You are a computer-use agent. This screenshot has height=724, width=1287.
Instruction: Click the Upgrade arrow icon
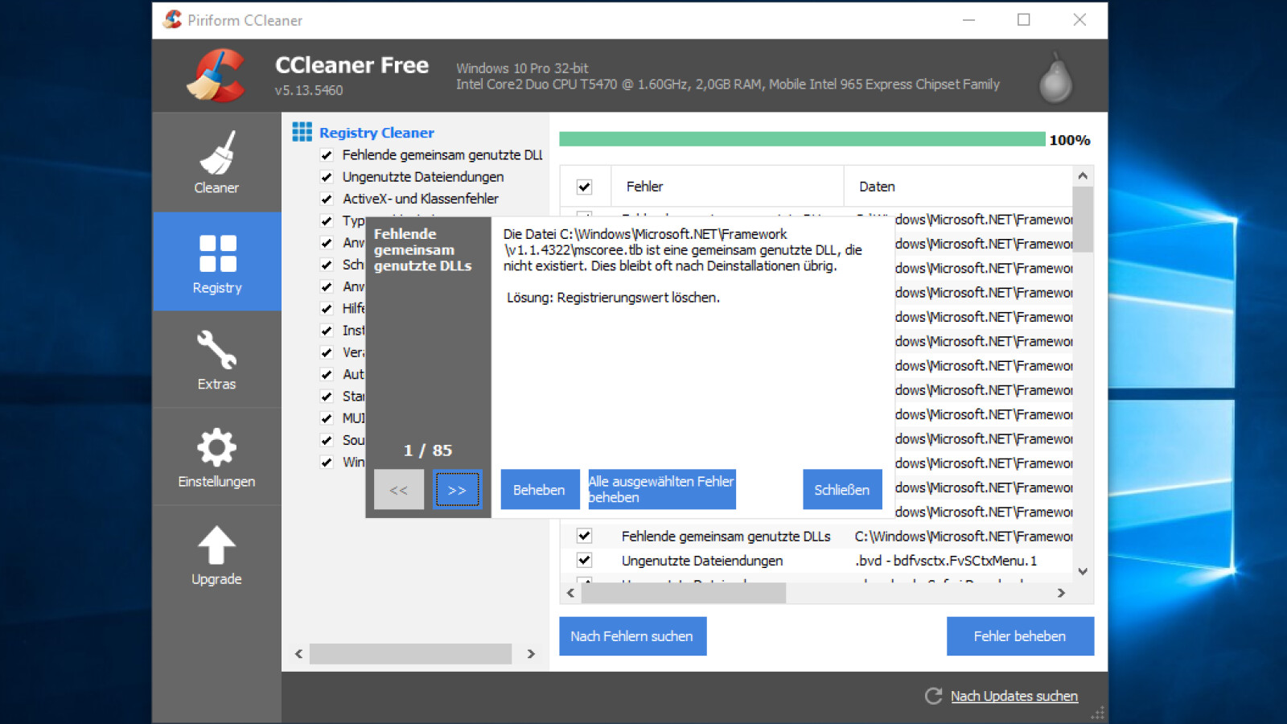pyautogui.click(x=216, y=546)
